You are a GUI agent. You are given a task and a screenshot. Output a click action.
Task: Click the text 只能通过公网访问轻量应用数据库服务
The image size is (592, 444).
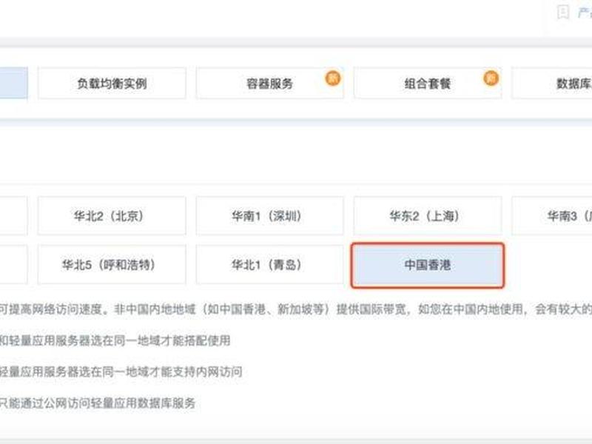click(98, 403)
